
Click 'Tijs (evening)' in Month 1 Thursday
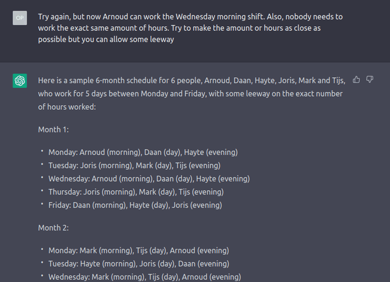coord(201,192)
